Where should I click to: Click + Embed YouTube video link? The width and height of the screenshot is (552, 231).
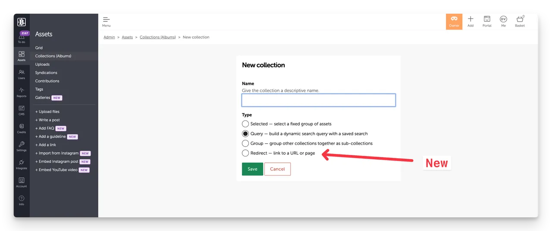point(56,170)
